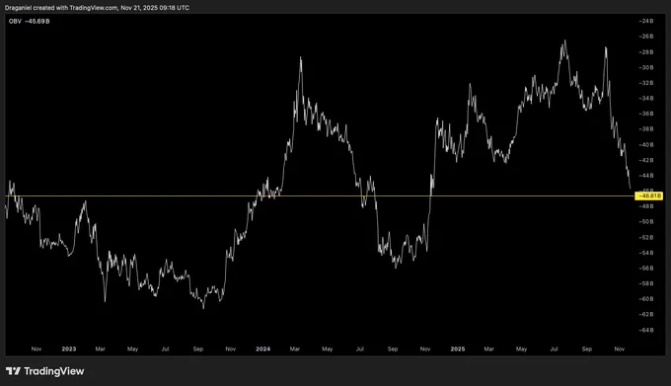This screenshot has width=671, height=386.
Task: Click the TradingView logo icon
Action: tap(13, 371)
